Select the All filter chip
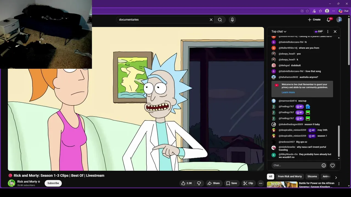Viewport: 351px width, 197px height. pyautogui.click(x=271, y=176)
